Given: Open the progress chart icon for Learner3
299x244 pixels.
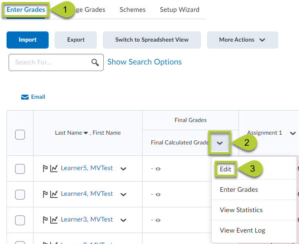Looking at the screenshot, I should pyautogui.click(x=54, y=220).
